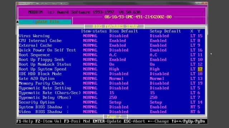
Task: Click the LT 14 position of Security Option
Action: point(196,102)
